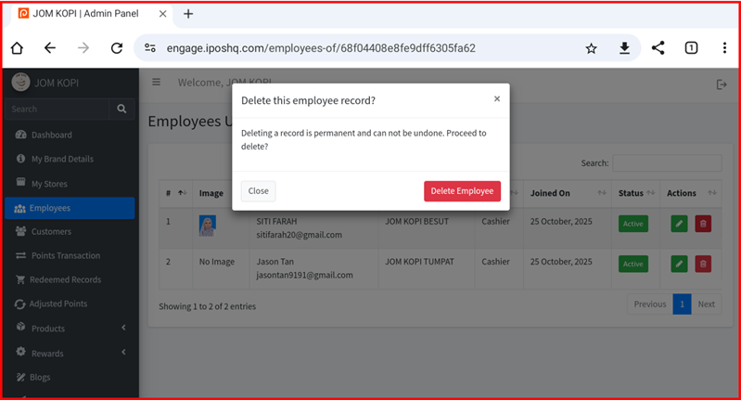Viewport: 741px width, 401px height.
Task: Click the red Delete Employee button
Action: [462, 191]
